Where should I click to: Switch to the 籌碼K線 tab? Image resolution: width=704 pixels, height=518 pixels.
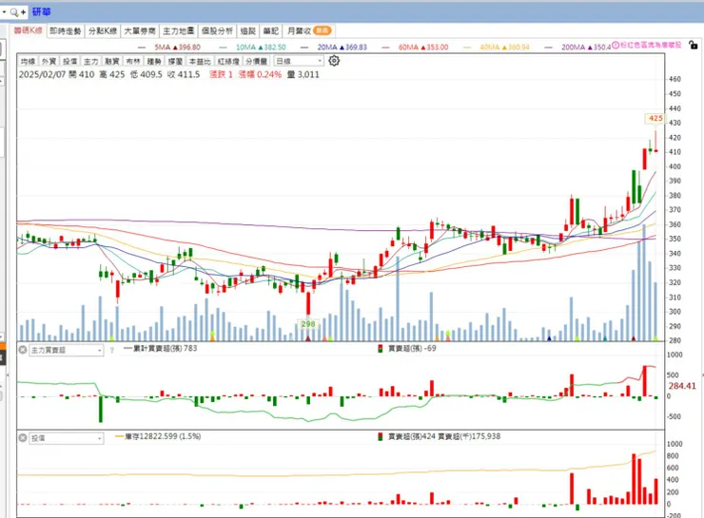28,30
